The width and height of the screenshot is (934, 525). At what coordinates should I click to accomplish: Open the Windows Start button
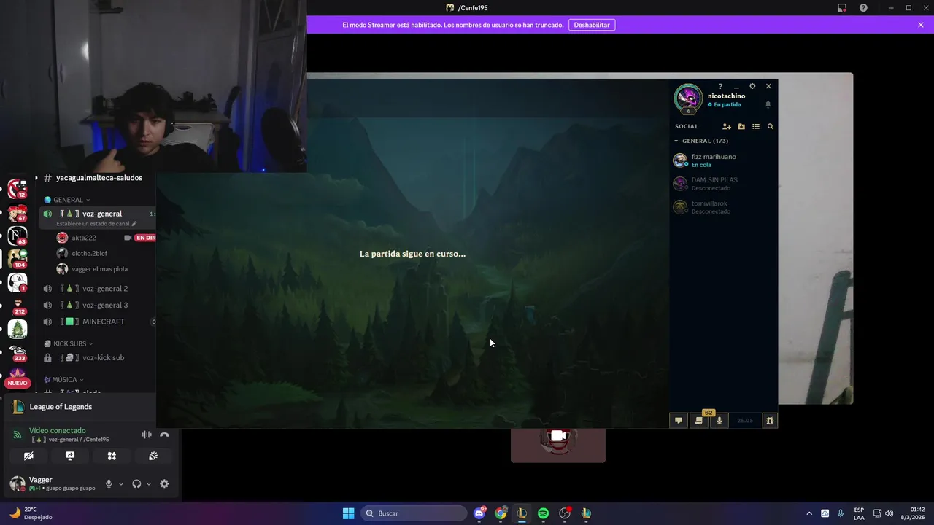pyautogui.click(x=349, y=513)
